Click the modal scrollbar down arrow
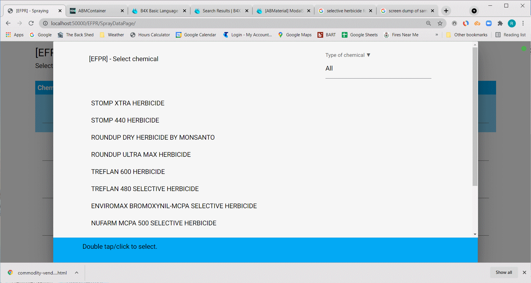The image size is (531, 283). pos(475,234)
